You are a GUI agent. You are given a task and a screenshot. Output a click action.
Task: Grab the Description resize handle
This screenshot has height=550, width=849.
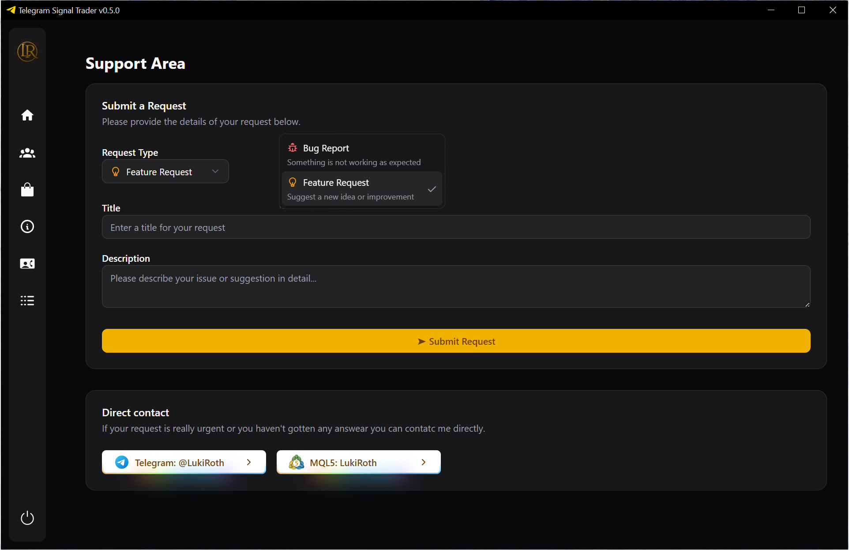coord(807,305)
